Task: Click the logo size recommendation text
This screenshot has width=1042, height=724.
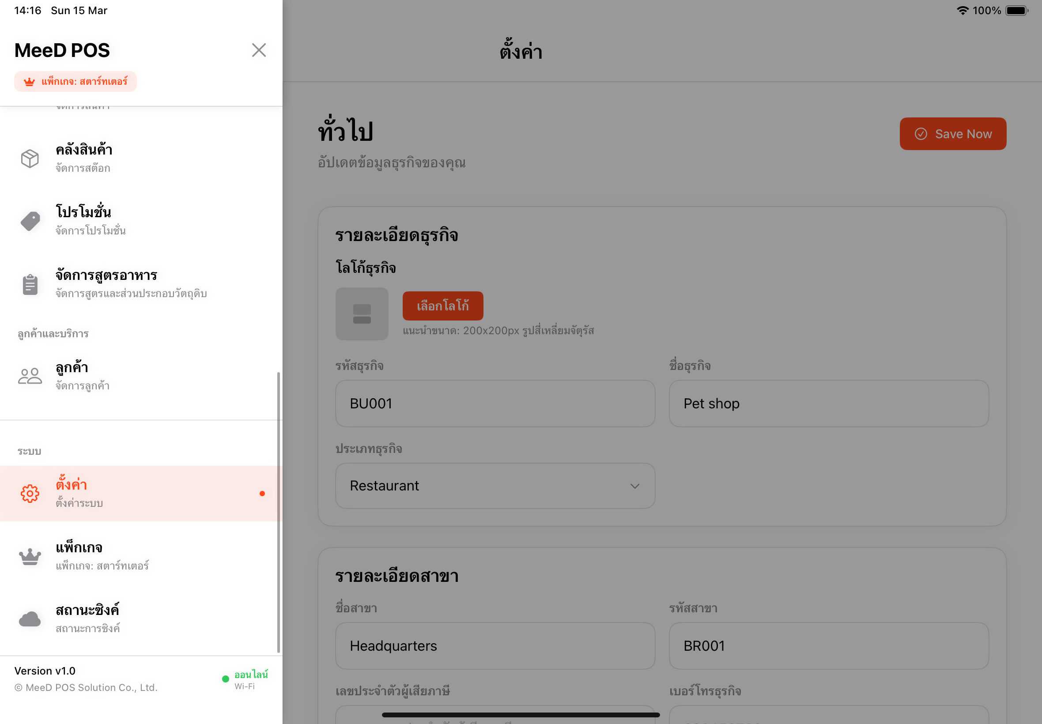Action: [x=498, y=330]
